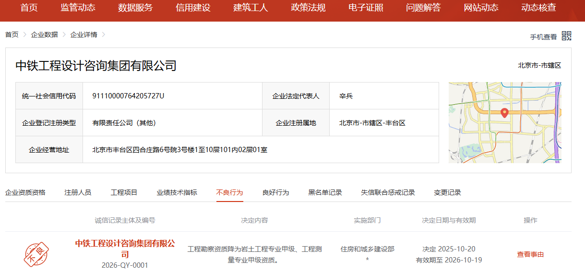The width and height of the screenshot is (585, 273).
Task: Switch to the 企业资质资格 tab
Action: [25, 192]
